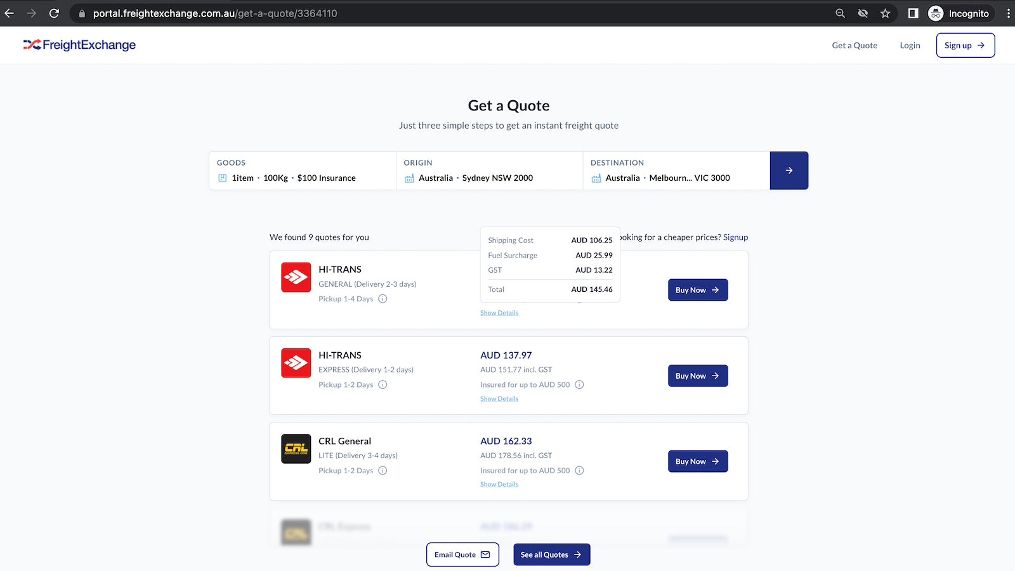The height and width of the screenshot is (571, 1015).
Task: Click the destination building icon
Action: pos(596,178)
